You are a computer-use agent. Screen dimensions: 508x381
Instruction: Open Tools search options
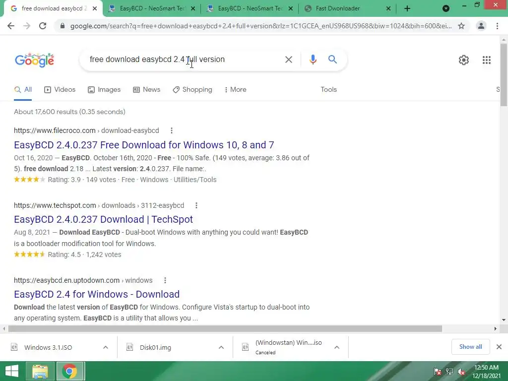click(x=328, y=89)
